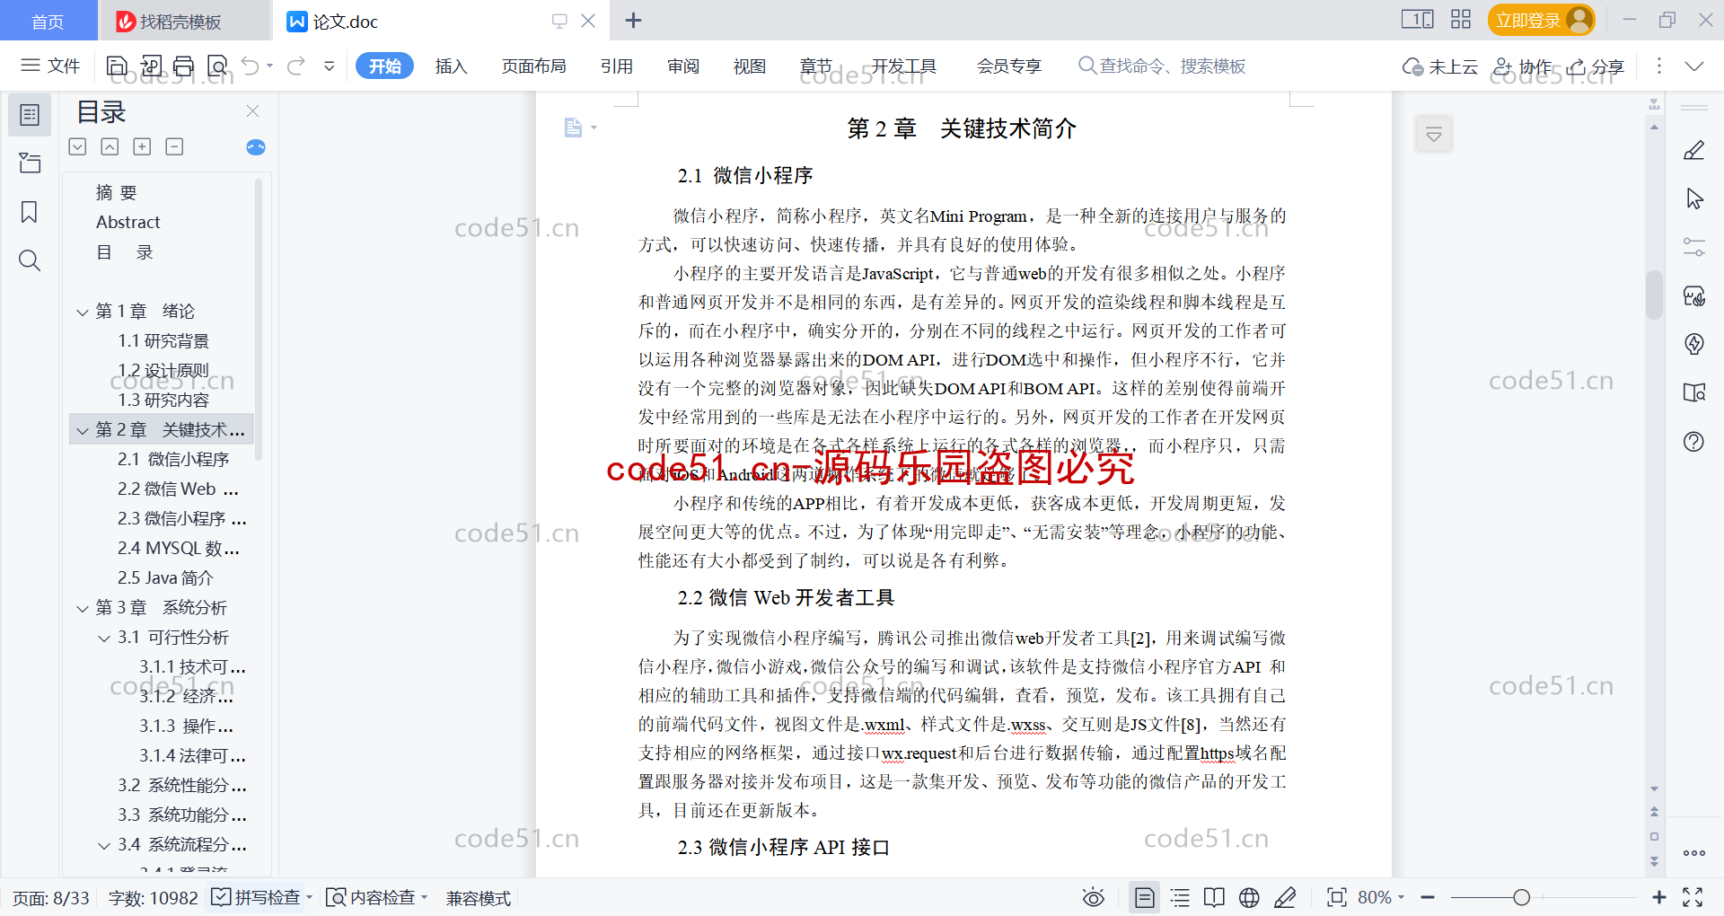Switch to the 引用 ribbon tab
Viewport: 1724px width, 916px height.
pyautogui.click(x=617, y=66)
